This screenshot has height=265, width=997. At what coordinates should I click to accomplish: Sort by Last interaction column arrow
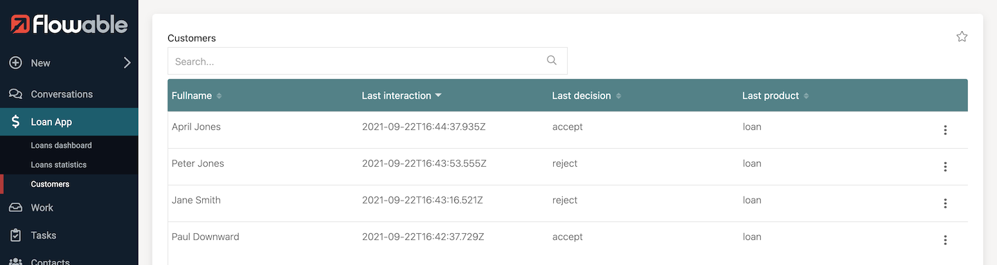point(438,95)
